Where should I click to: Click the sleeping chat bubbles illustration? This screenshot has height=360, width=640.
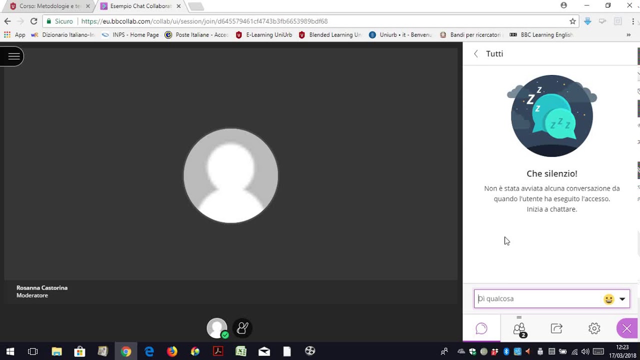point(552,116)
